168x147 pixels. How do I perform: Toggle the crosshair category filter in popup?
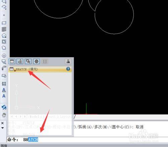point(20,62)
